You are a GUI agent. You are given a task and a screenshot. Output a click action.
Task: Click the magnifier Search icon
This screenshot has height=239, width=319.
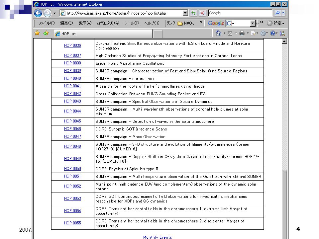[277, 13]
